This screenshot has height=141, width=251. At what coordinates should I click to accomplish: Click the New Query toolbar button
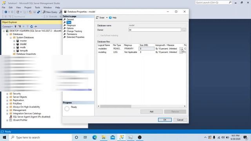(x=50, y=12)
